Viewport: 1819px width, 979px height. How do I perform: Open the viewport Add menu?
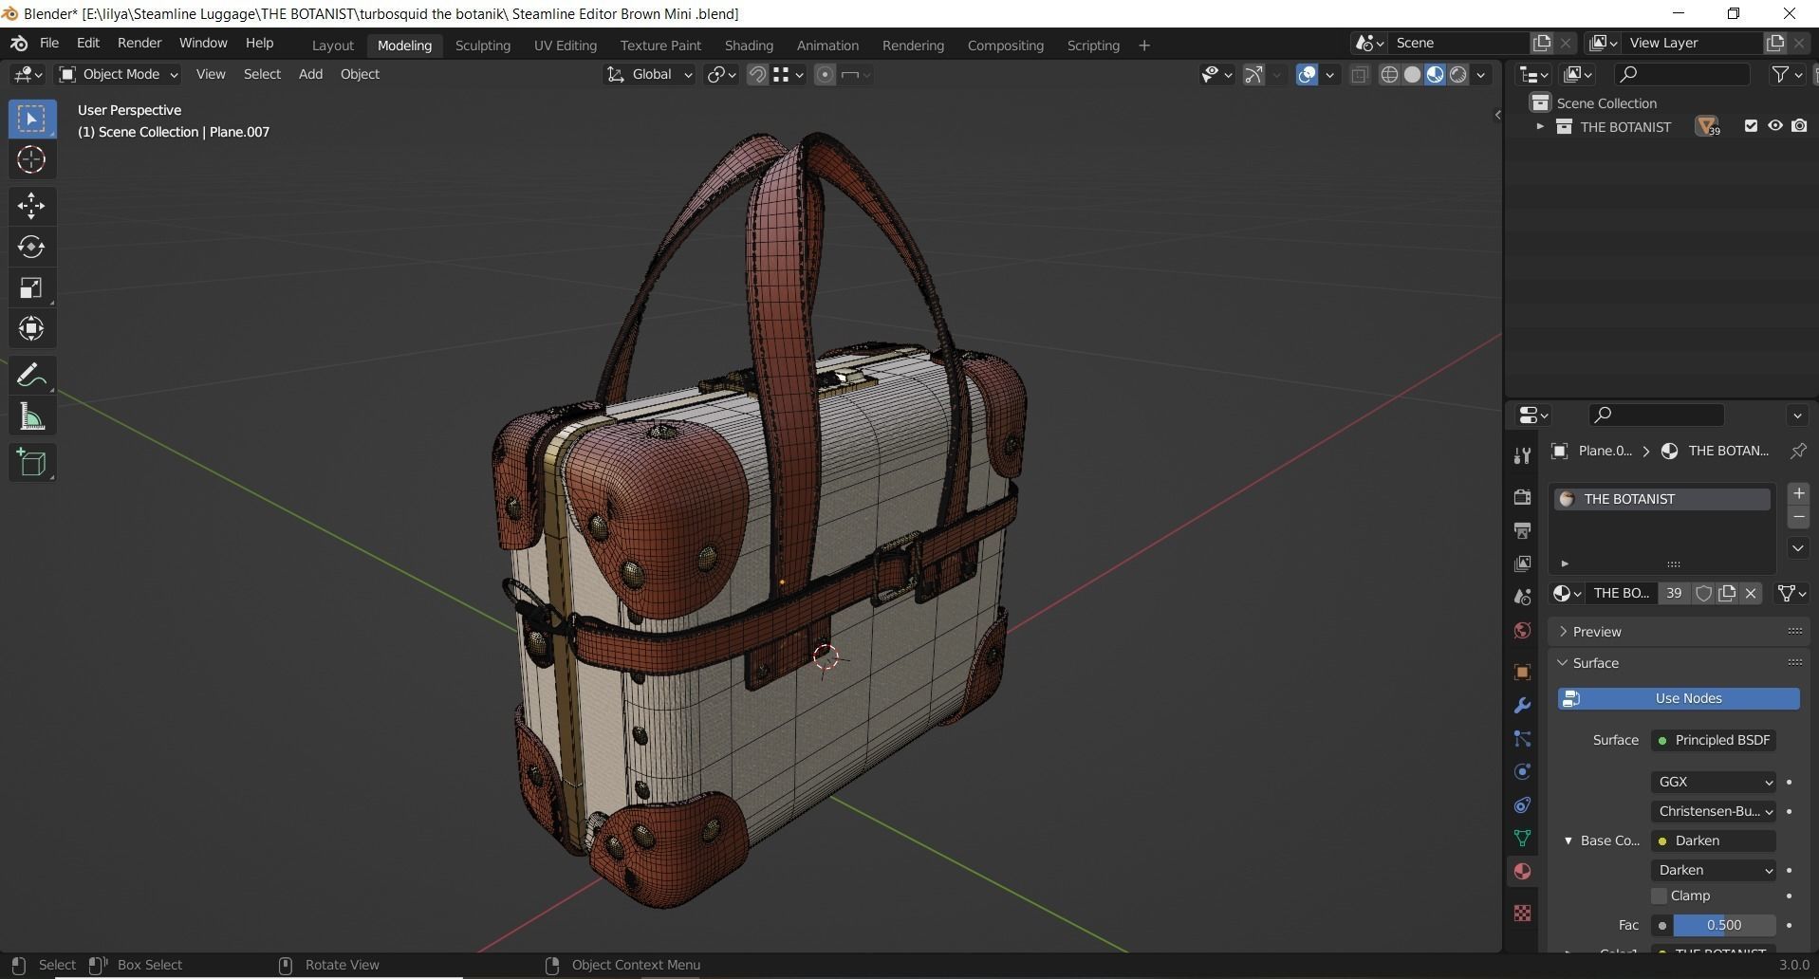point(310,74)
